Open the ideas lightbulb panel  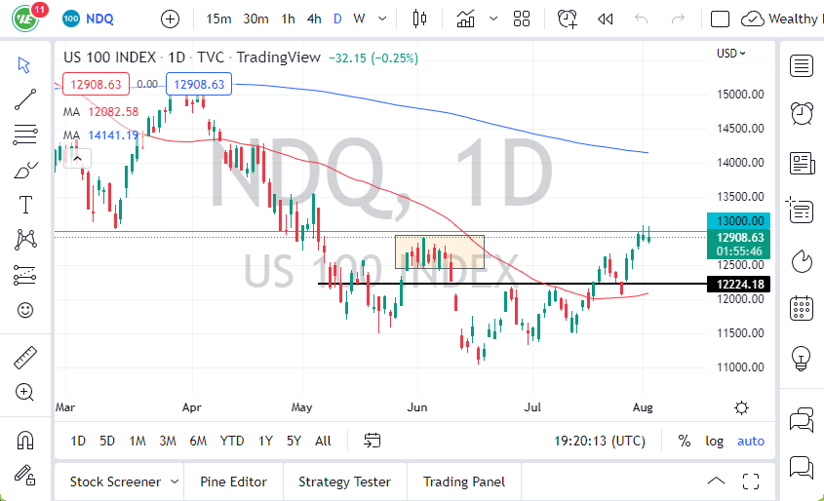point(802,357)
